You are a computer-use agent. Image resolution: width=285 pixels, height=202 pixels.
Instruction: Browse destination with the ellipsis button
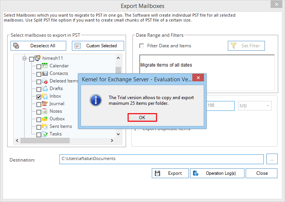tap(272, 159)
